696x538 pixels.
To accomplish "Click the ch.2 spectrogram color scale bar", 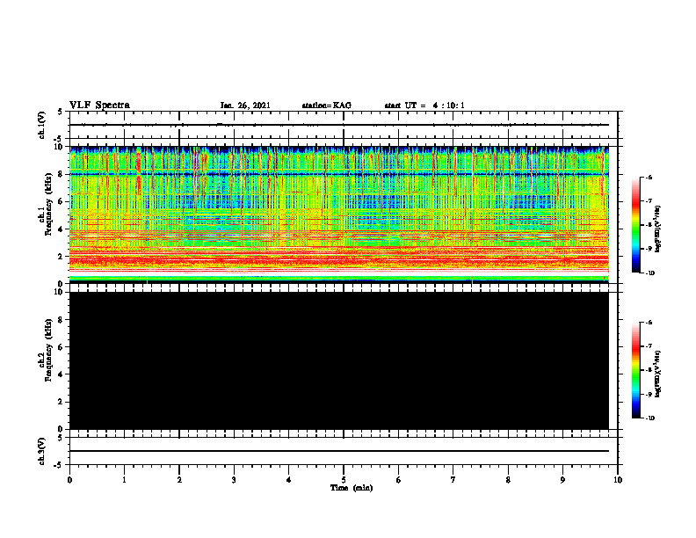I will [635, 370].
